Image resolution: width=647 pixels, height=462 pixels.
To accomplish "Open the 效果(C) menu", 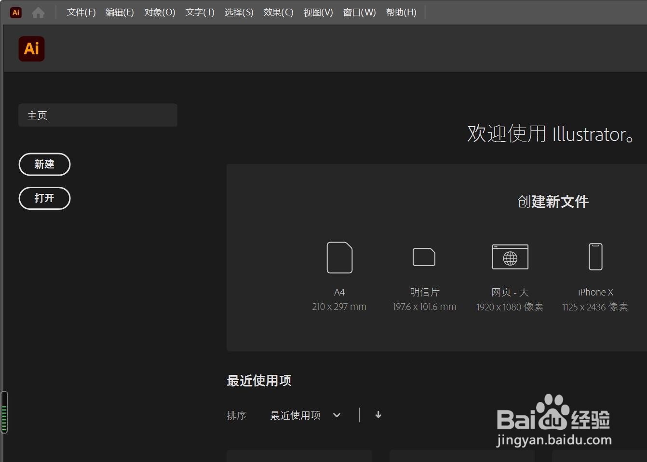I will (x=278, y=13).
